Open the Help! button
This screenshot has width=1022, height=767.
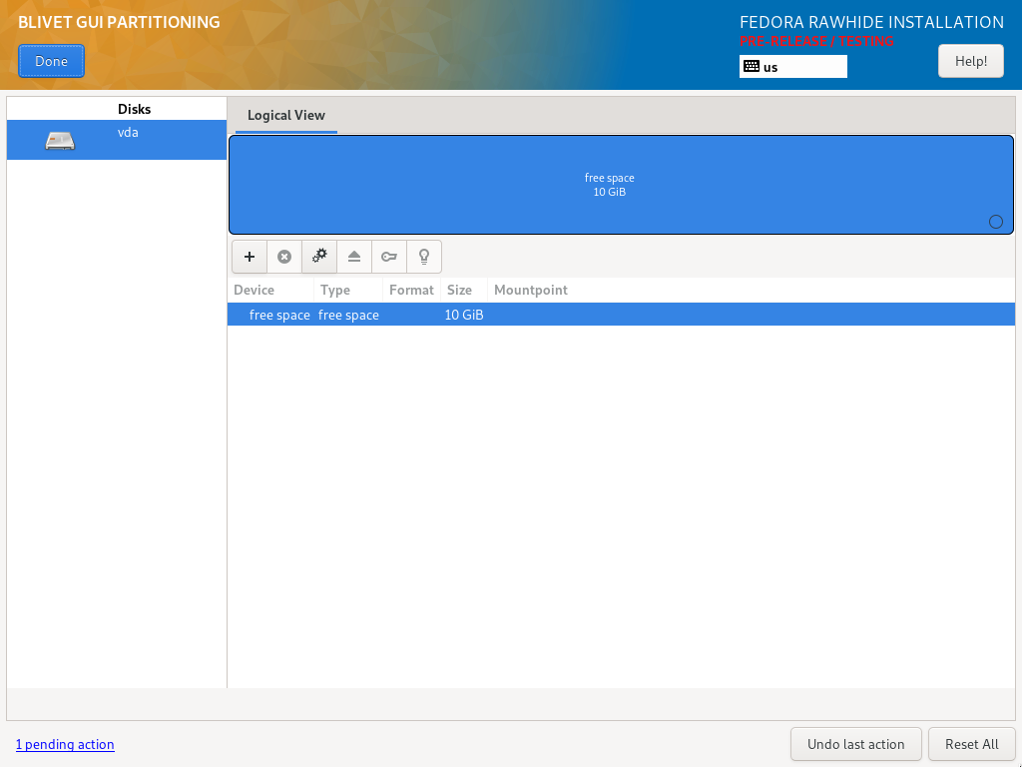pos(970,61)
